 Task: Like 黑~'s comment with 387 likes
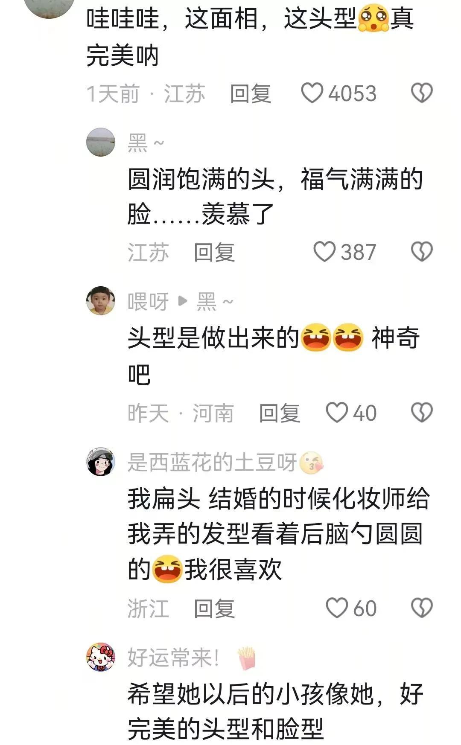[324, 251]
